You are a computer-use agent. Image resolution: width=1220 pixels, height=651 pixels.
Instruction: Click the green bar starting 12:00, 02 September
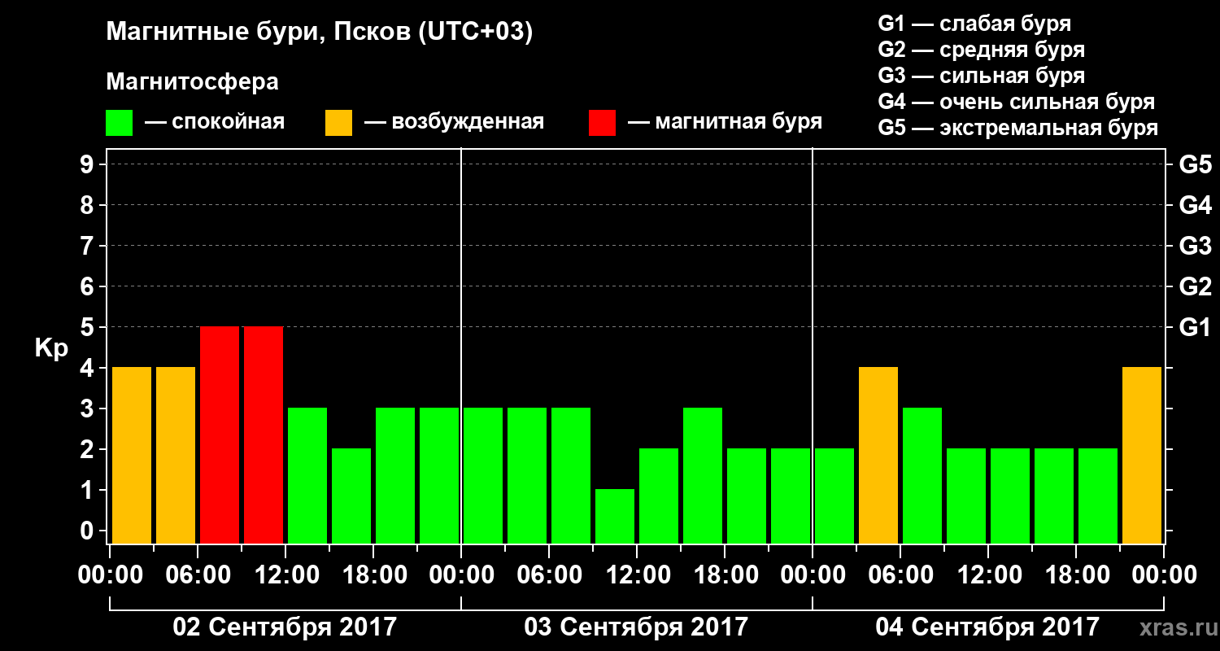tap(307, 475)
